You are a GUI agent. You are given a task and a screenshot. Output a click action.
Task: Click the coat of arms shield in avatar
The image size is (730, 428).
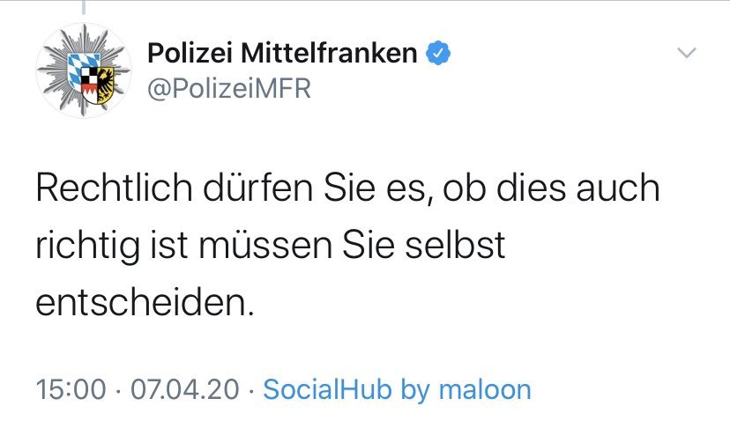point(92,78)
